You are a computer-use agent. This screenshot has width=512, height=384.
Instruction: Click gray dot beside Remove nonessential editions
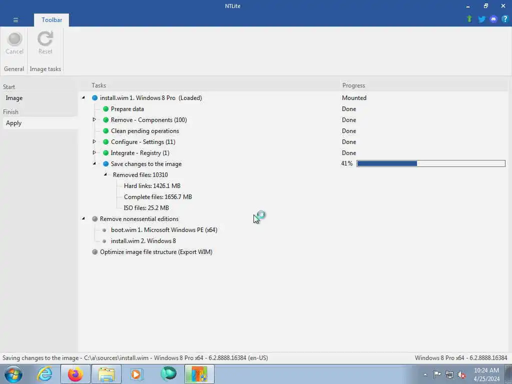pyautogui.click(x=94, y=219)
